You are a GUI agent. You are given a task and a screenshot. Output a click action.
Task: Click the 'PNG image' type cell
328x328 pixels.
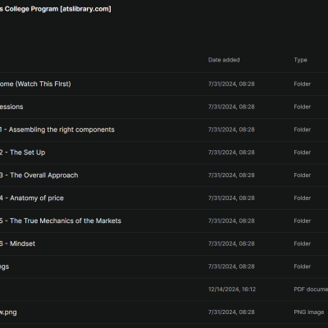point(309,312)
